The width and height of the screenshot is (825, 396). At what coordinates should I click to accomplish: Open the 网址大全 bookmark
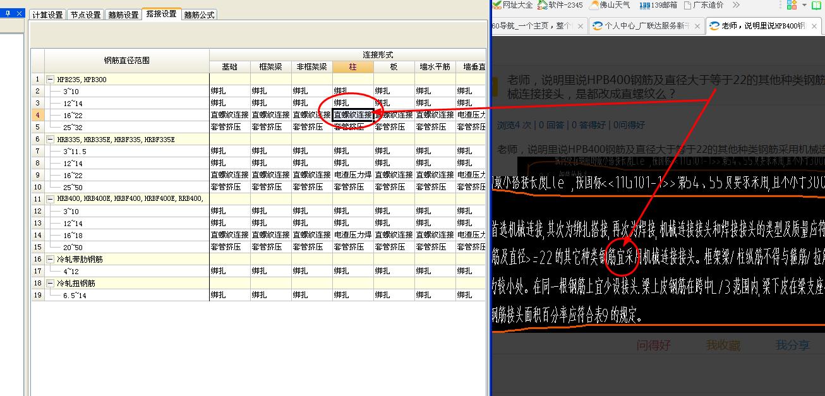512,5
